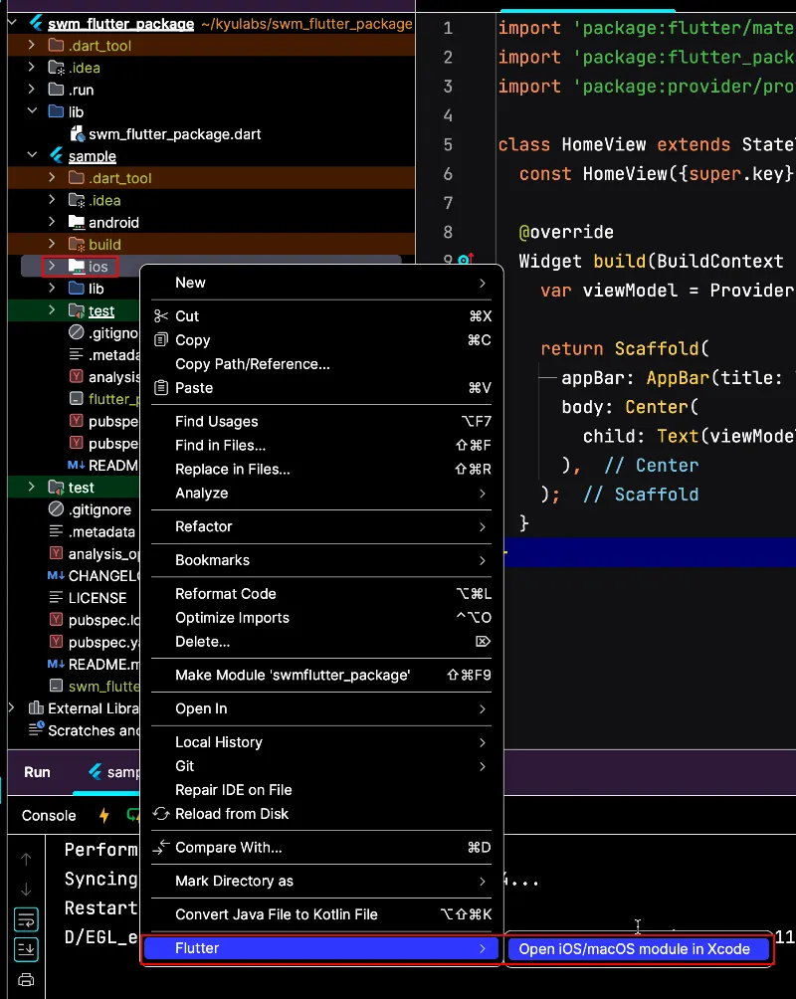This screenshot has height=999, width=796.
Task: Click swm_flutter_package.dart file icon
Action: tap(77, 134)
